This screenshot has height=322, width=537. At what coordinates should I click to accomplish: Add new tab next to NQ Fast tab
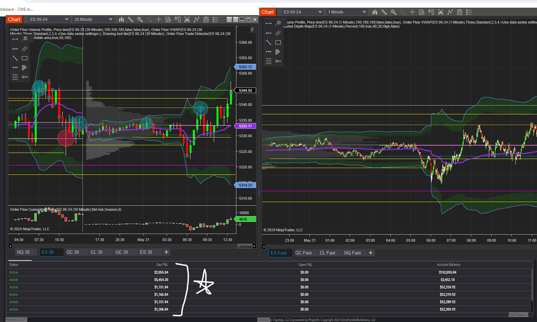coord(370,253)
